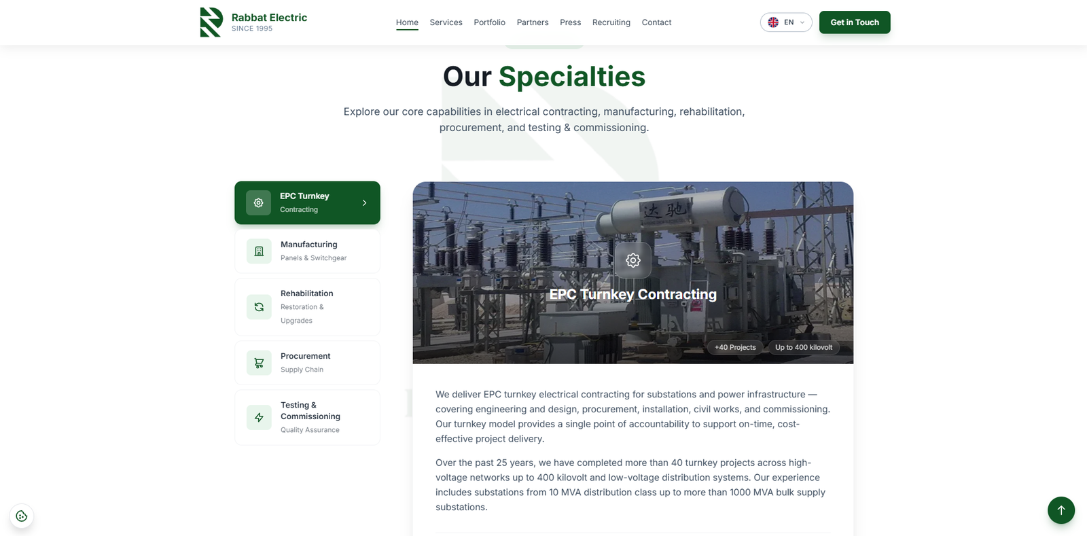Click the refresh arrows icon beside Rehabilitation
The height and width of the screenshot is (536, 1087).
[259, 307]
